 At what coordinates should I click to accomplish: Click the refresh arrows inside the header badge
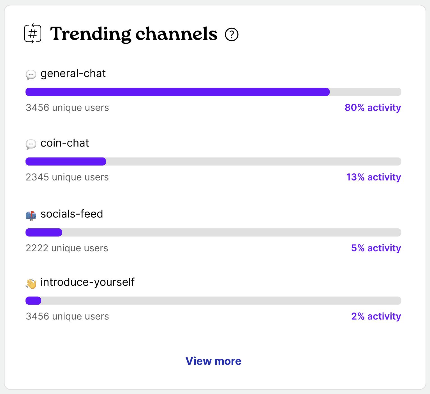tap(32, 33)
